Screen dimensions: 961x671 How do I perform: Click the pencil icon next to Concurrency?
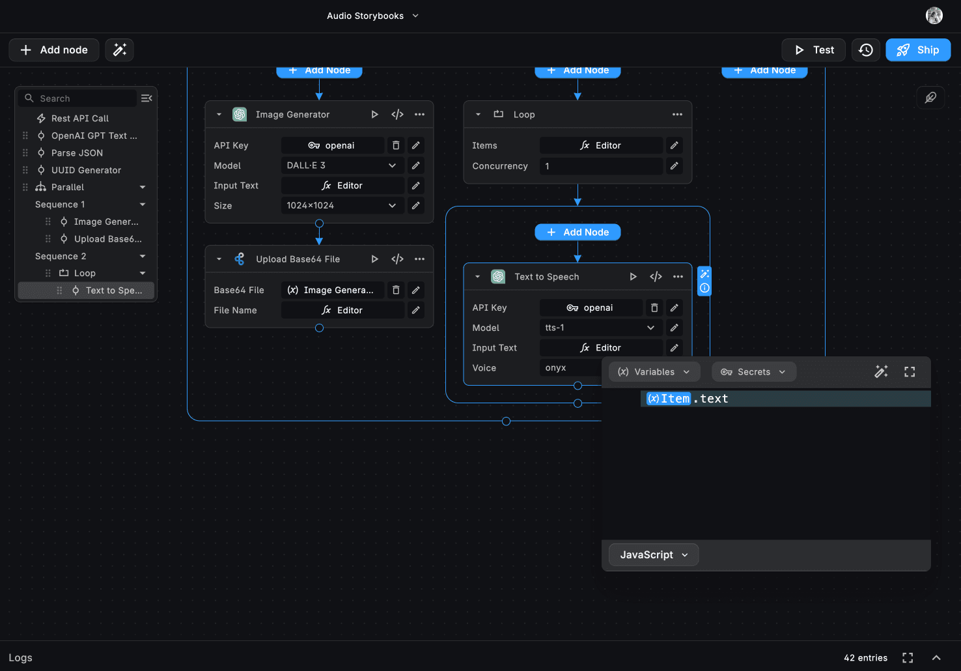[x=674, y=166]
